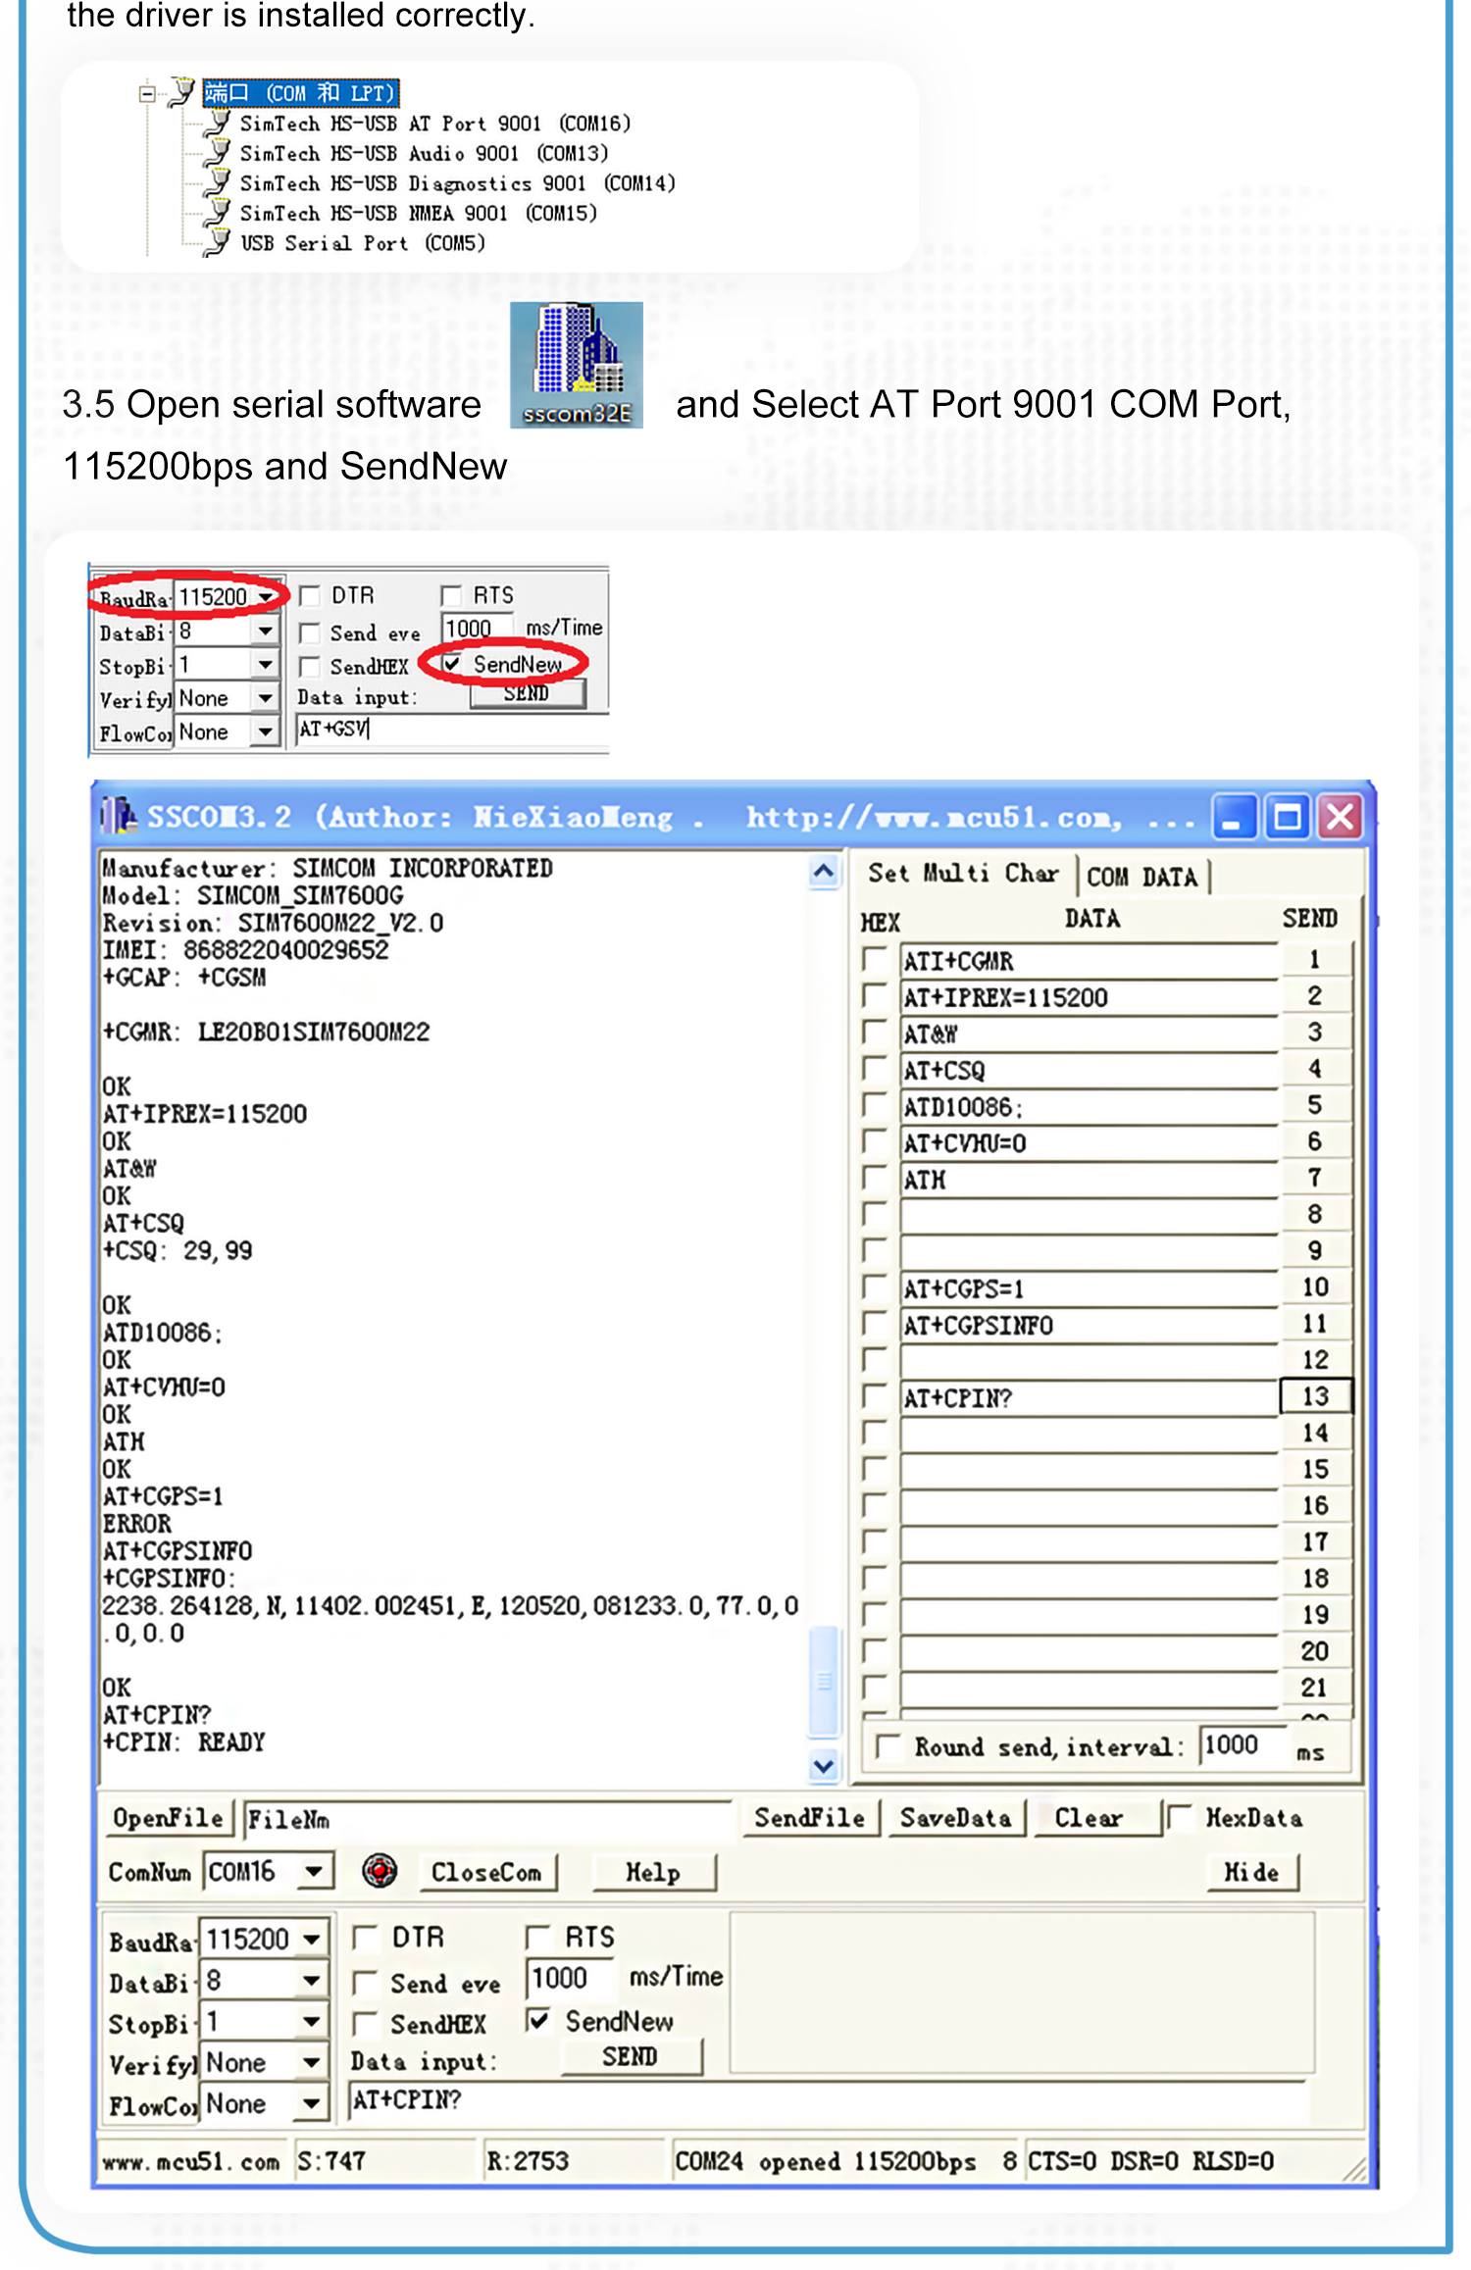
Task: Collapse the COM and LPT ports tree node
Action: pos(147,94)
